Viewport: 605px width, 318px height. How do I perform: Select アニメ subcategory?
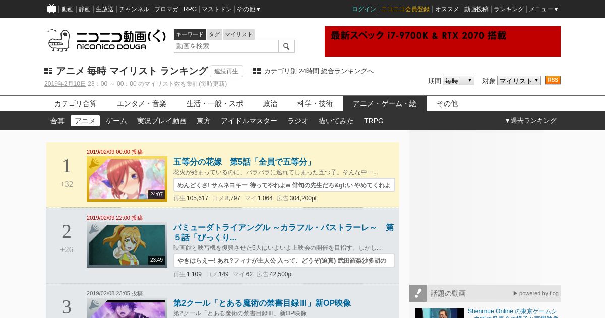(x=85, y=121)
